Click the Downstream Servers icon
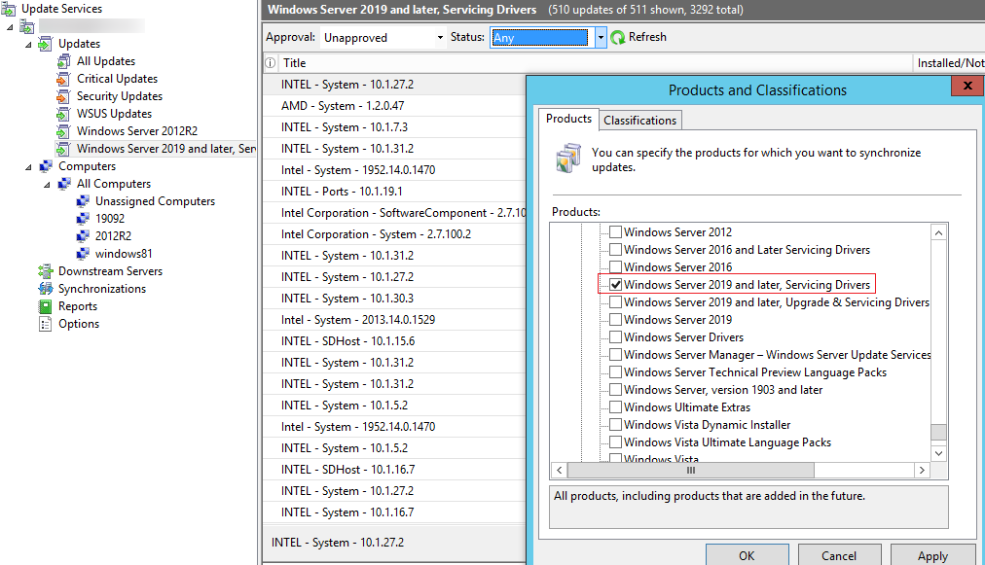Screen dimensions: 985x565 [x=45, y=272]
